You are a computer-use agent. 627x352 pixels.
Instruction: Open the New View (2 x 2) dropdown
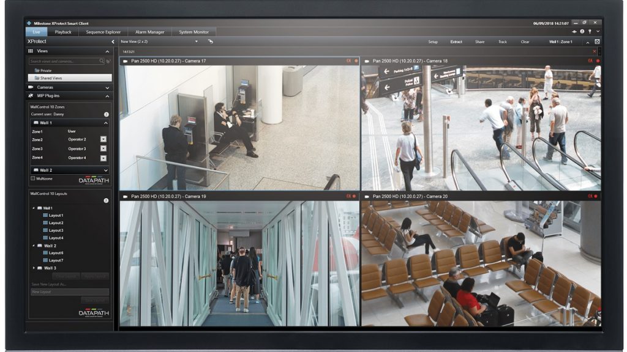pos(160,42)
